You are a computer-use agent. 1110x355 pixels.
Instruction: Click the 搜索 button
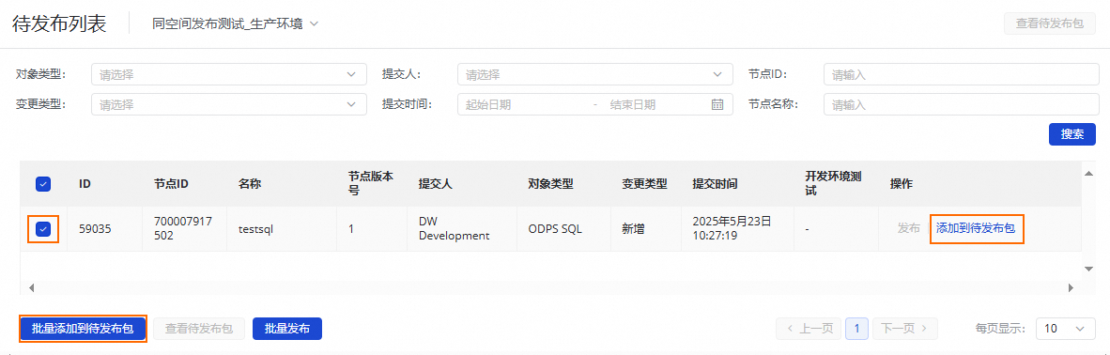[x=1072, y=134]
